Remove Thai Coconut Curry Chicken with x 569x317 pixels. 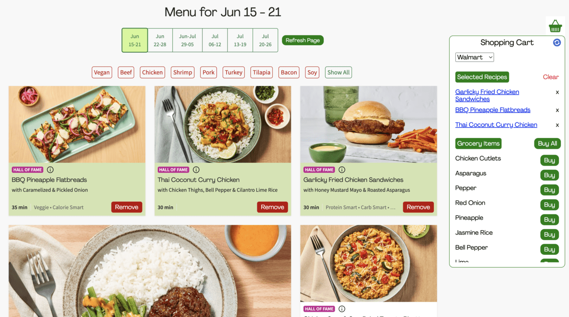(557, 125)
